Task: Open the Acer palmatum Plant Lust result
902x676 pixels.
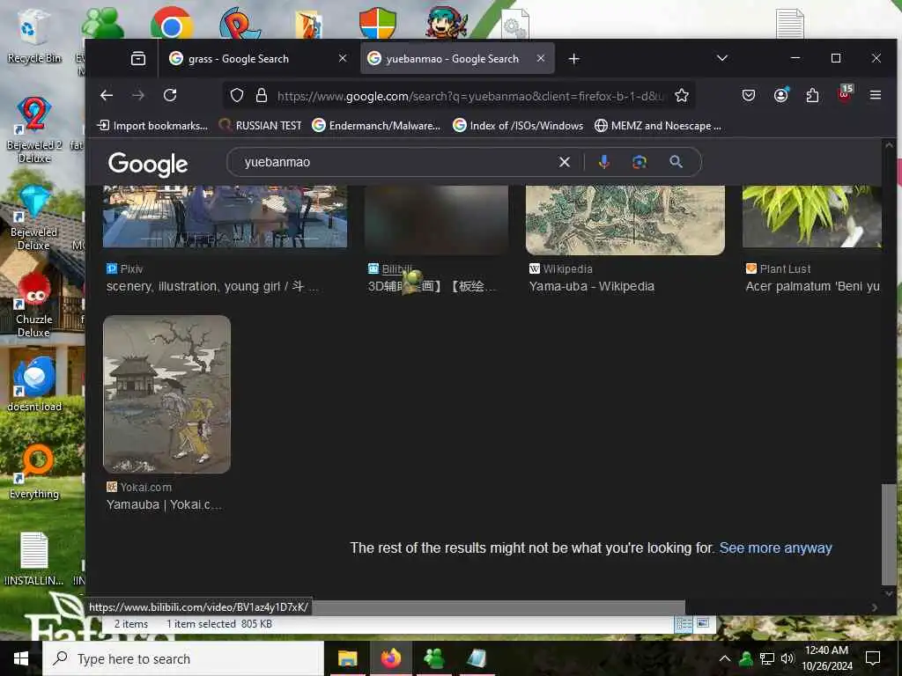Action: point(812,286)
